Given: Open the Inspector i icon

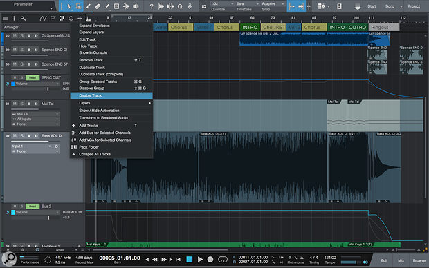Looking at the screenshot, I should [x=14, y=18].
